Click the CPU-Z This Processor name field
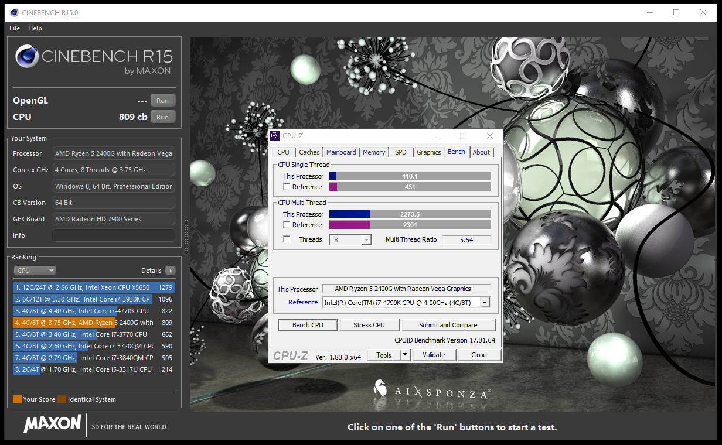This screenshot has width=722, height=445. (406, 288)
